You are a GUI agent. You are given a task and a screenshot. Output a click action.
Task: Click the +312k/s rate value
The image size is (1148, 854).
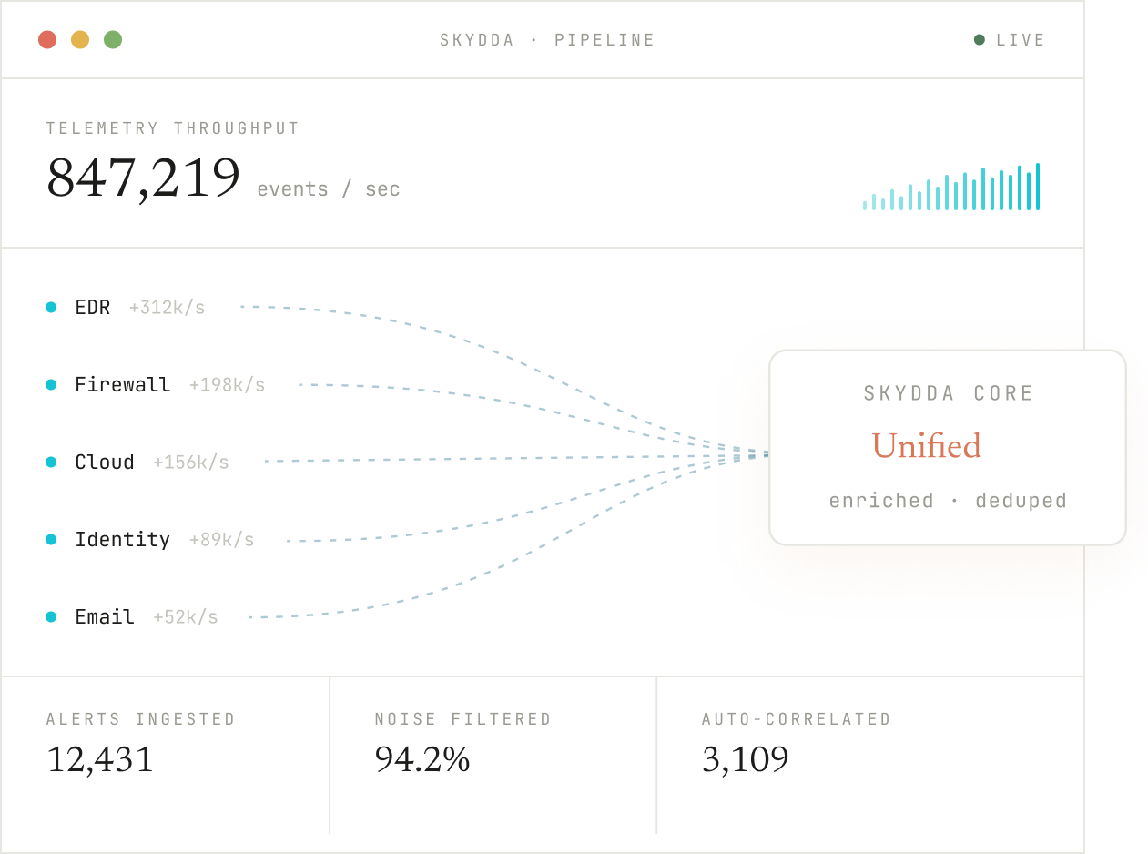(x=168, y=308)
